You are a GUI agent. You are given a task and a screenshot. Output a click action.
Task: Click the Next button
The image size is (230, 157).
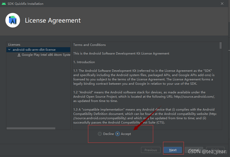173,150
